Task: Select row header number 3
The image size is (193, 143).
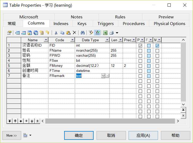Action: click(14, 55)
